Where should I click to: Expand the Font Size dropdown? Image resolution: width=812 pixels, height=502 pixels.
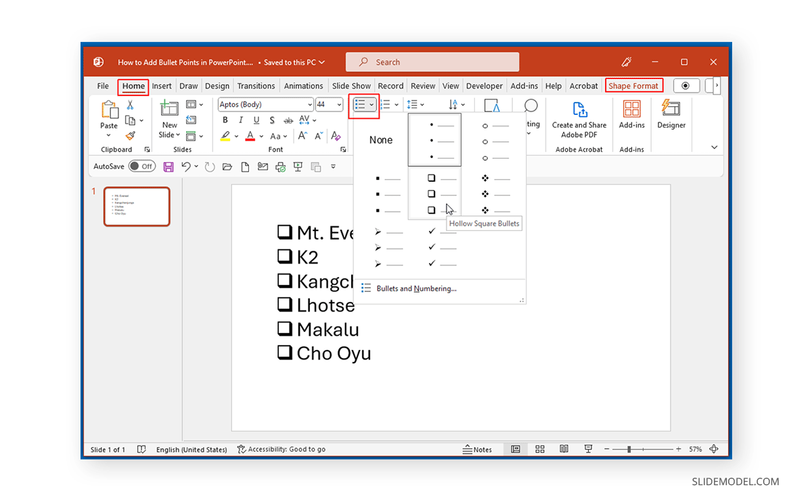(x=338, y=104)
